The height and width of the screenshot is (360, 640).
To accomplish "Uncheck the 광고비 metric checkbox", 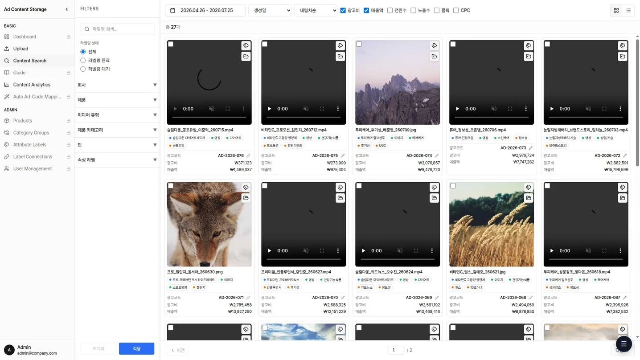I will tap(343, 10).
